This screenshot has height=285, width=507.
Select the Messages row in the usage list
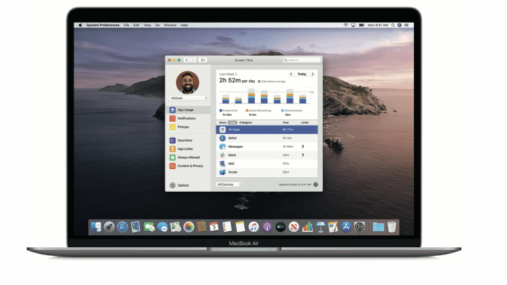coord(267,147)
